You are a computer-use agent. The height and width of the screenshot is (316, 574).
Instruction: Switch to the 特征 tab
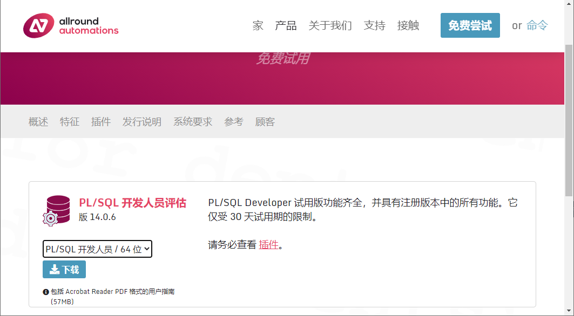tap(70, 121)
